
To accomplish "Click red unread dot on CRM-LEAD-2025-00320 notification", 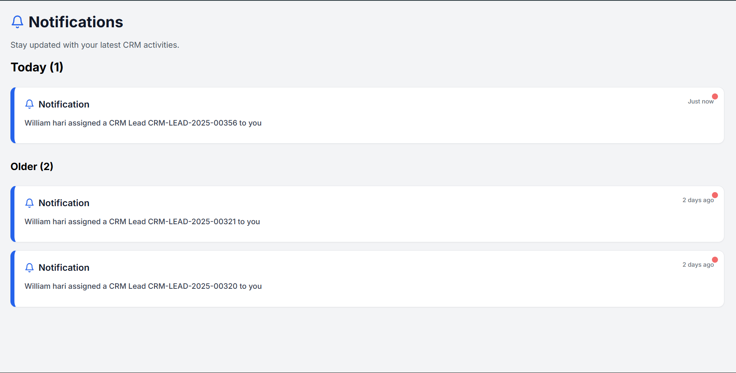I will pyautogui.click(x=715, y=260).
